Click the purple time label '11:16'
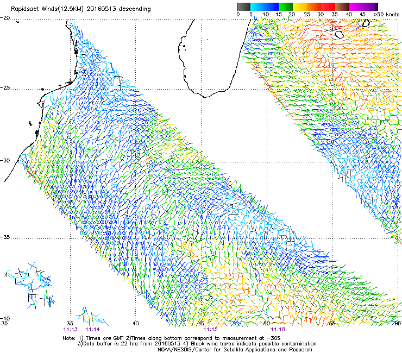402x353 pixels. (278, 330)
